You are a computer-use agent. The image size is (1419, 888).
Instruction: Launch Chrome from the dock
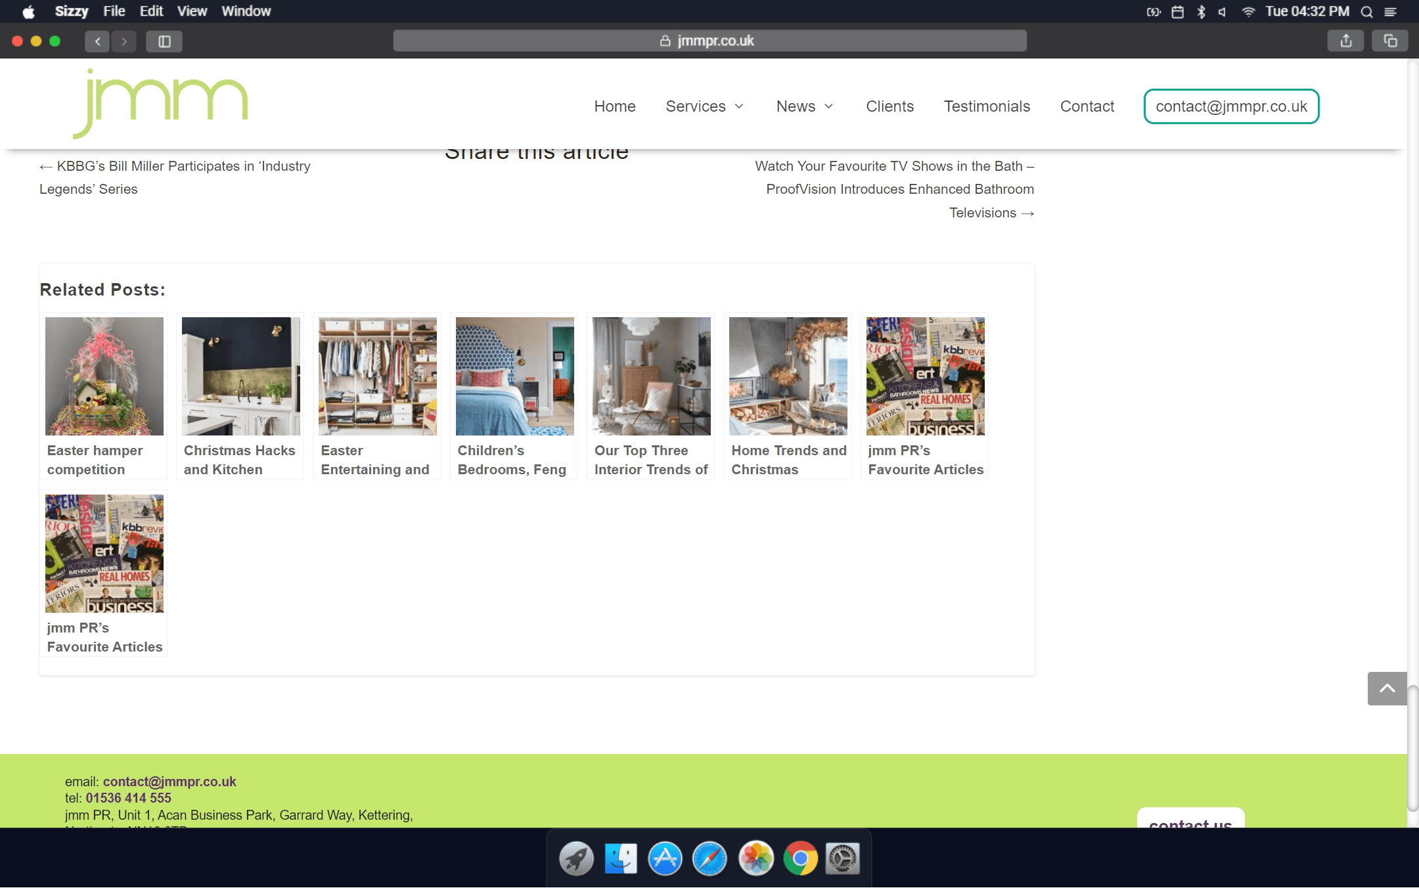800,858
